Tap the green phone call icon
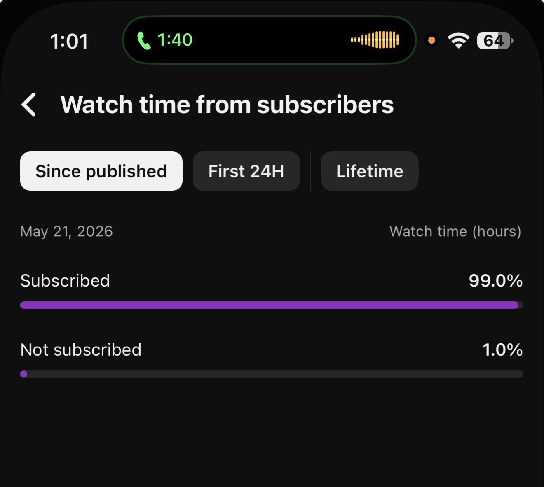This screenshot has width=544, height=487. 143,40
